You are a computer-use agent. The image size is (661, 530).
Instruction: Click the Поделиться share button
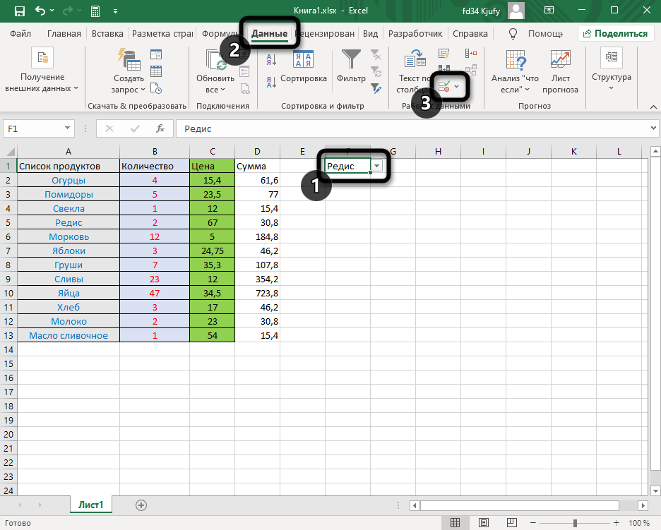coord(614,33)
